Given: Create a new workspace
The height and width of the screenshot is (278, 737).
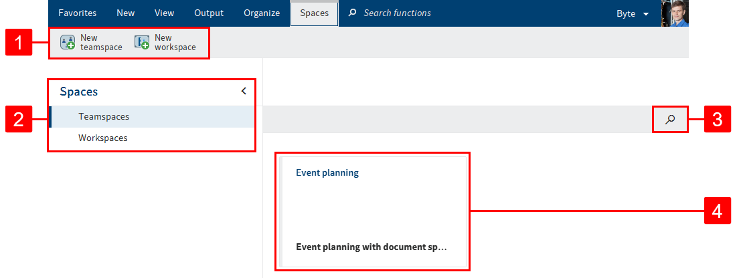Looking at the screenshot, I should (165, 43).
